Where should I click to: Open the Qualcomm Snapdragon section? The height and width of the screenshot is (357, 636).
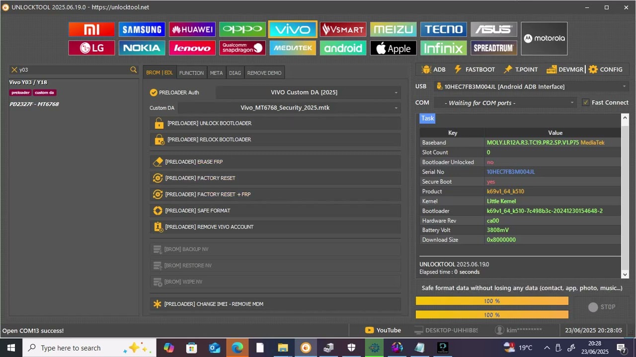pos(242,48)
